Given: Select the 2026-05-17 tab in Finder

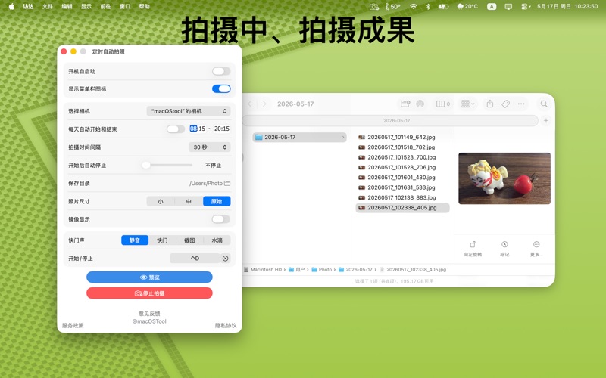Looking at the screenshot, I should 390,121.
